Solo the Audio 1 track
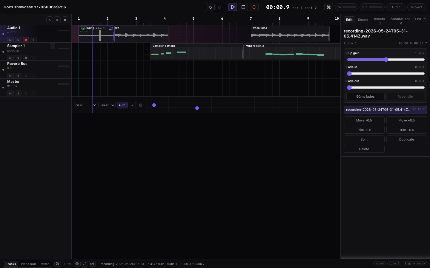Viewport: 430px width, 268px height. [x=18, y=40]
